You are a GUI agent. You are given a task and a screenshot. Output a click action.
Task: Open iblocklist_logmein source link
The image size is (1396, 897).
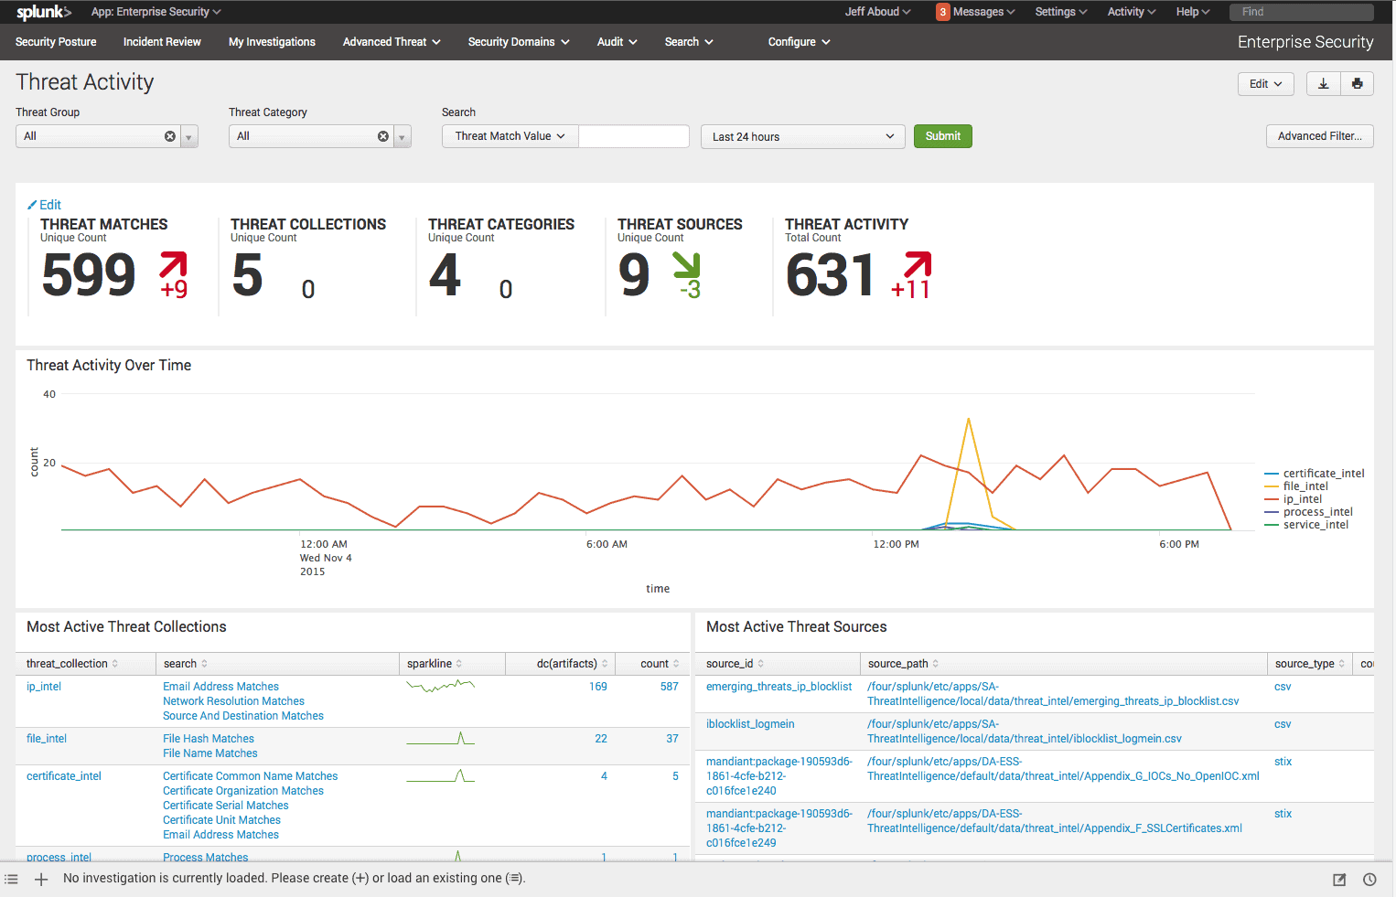(x=750, y=724)
